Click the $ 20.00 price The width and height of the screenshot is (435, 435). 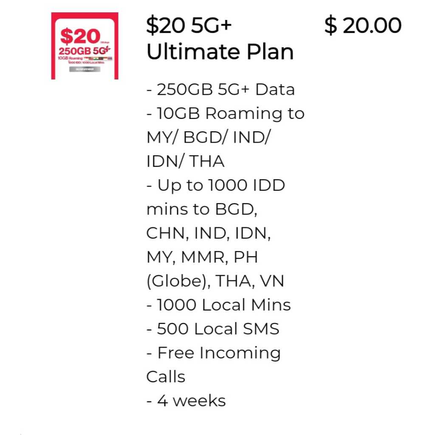(x=363, y=26)
